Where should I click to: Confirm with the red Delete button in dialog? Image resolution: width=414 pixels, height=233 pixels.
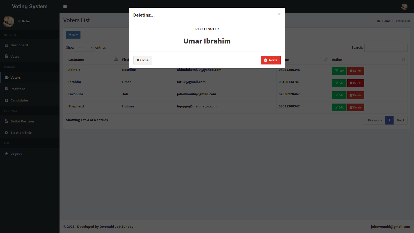(271, 60)
